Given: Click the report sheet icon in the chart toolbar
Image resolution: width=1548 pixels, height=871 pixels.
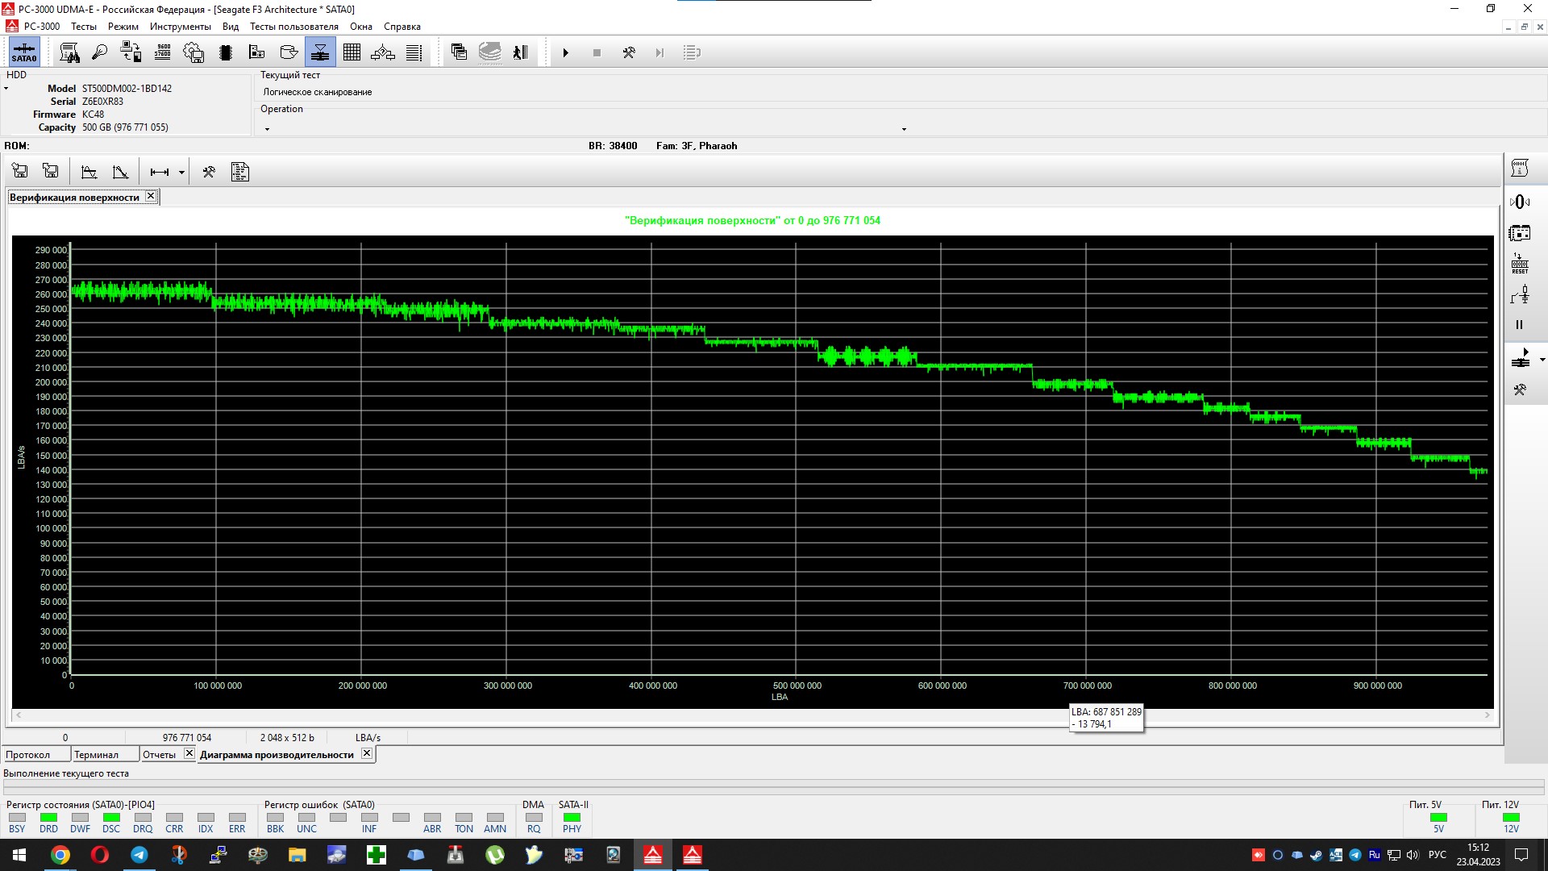Looking at the screenshot, I should point(239,172).
